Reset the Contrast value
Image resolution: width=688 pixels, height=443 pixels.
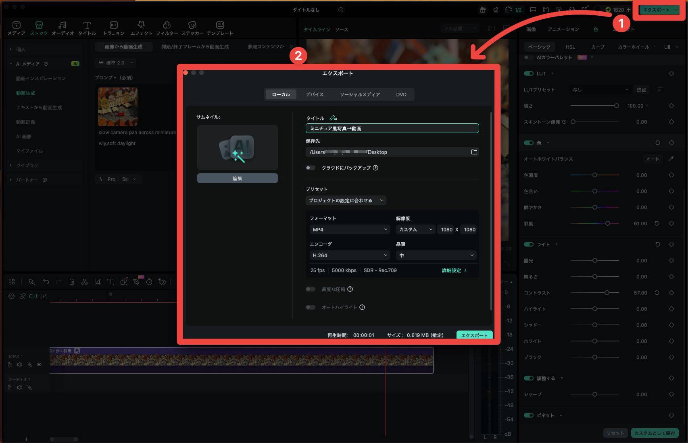(x=657, y=293)
